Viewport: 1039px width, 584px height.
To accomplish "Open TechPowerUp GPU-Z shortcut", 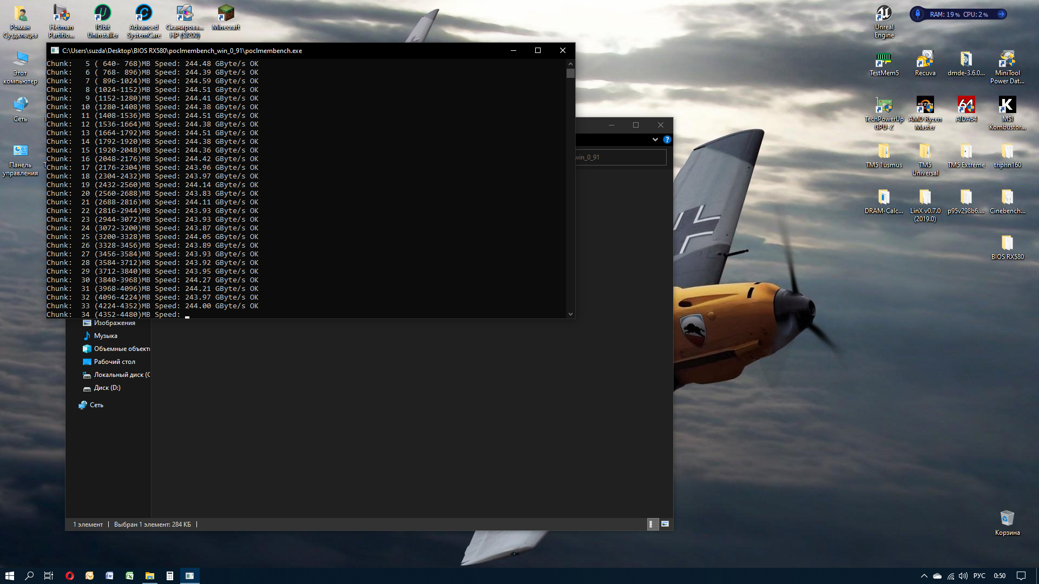I will click(x=884, y=105).
